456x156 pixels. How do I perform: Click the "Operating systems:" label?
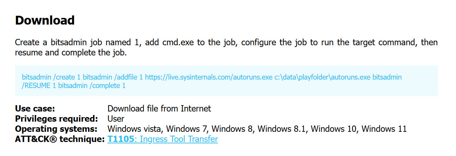(x=56, y=129)
